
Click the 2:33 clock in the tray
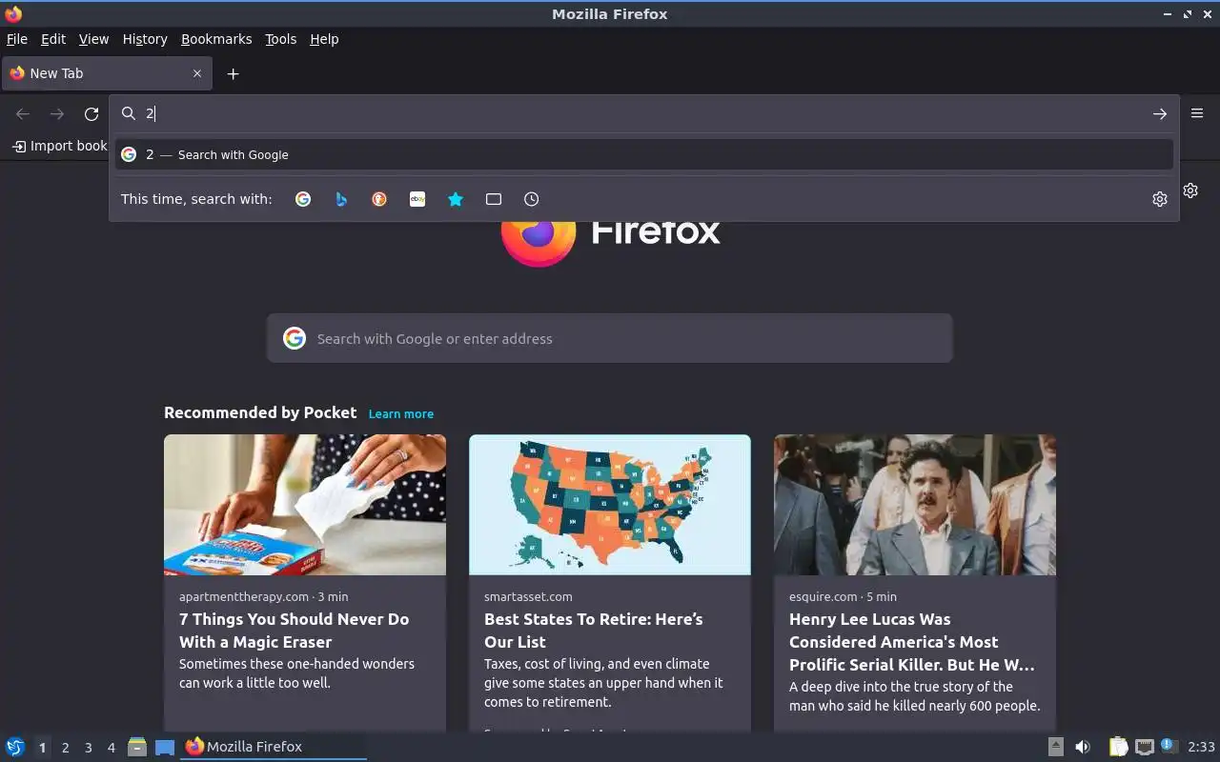pos(1201,747)
